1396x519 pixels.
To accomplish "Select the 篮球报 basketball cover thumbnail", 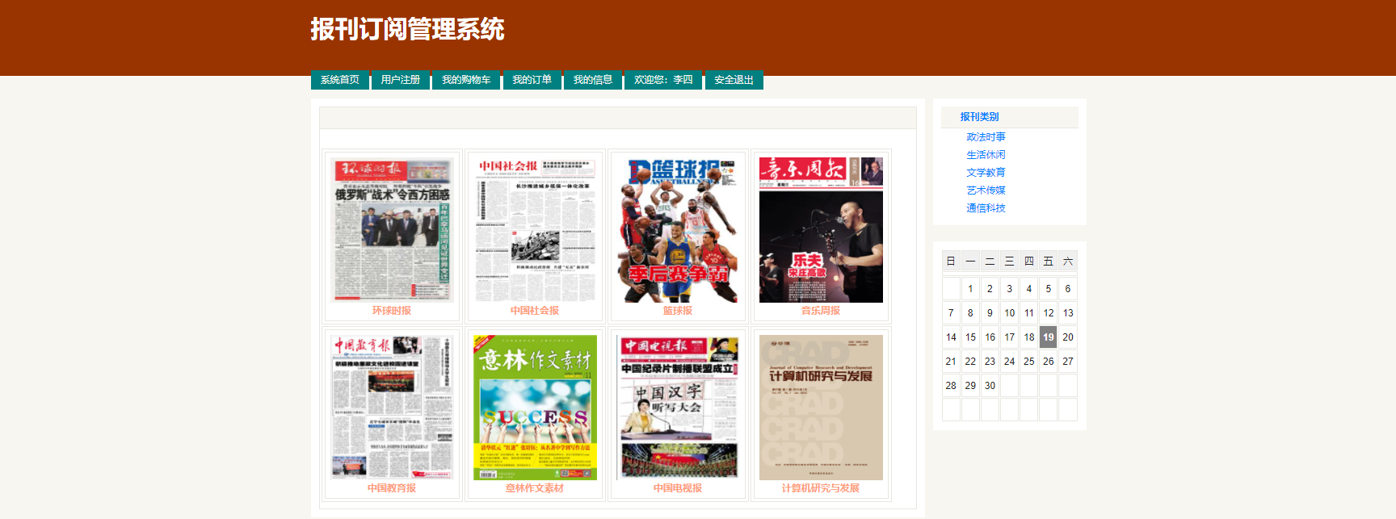I will (678, 229).
